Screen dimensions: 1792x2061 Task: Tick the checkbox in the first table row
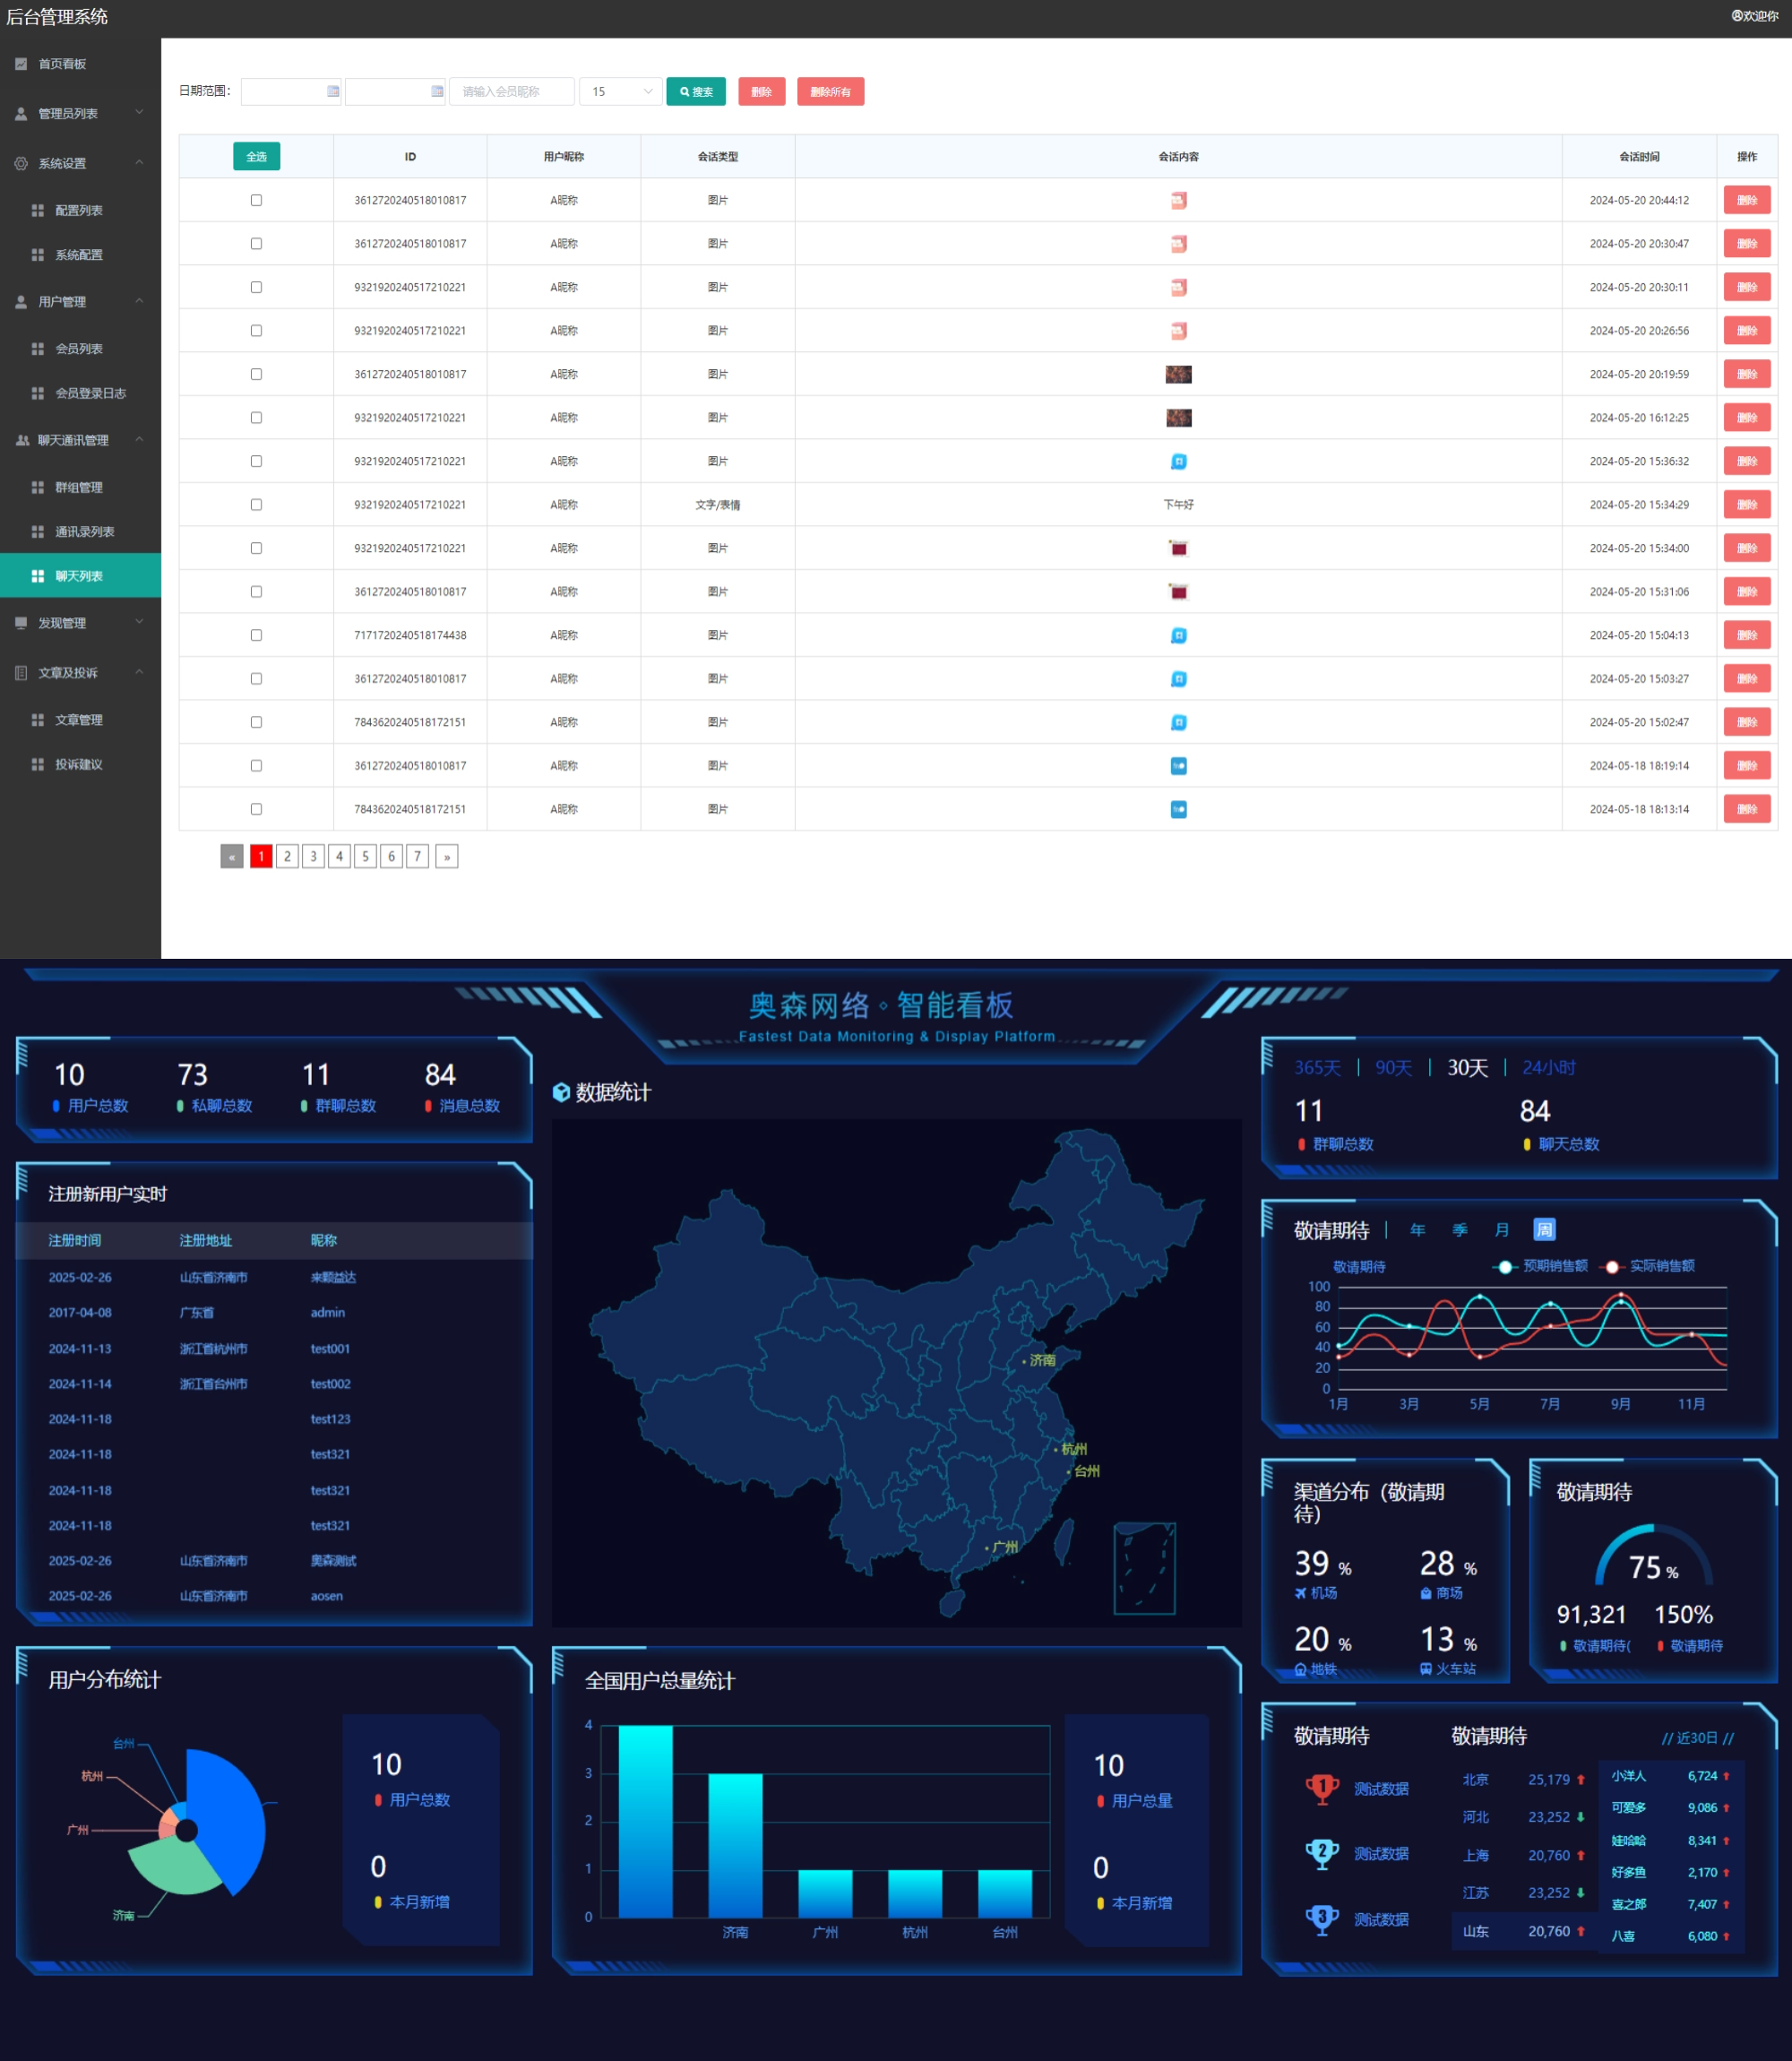pos(256,200)
